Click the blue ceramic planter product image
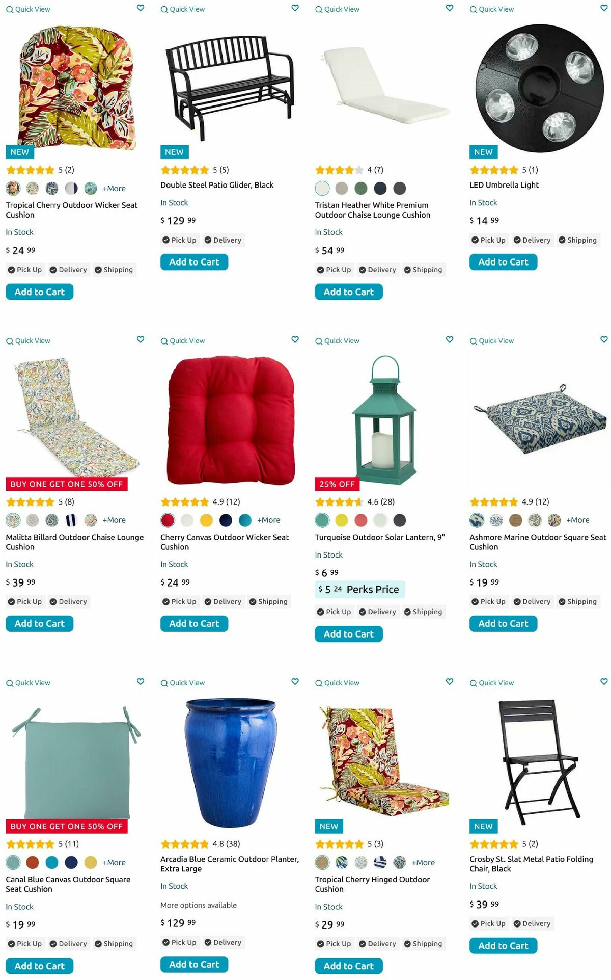Viewport: 611px width, 980px height. pos(231,761)
